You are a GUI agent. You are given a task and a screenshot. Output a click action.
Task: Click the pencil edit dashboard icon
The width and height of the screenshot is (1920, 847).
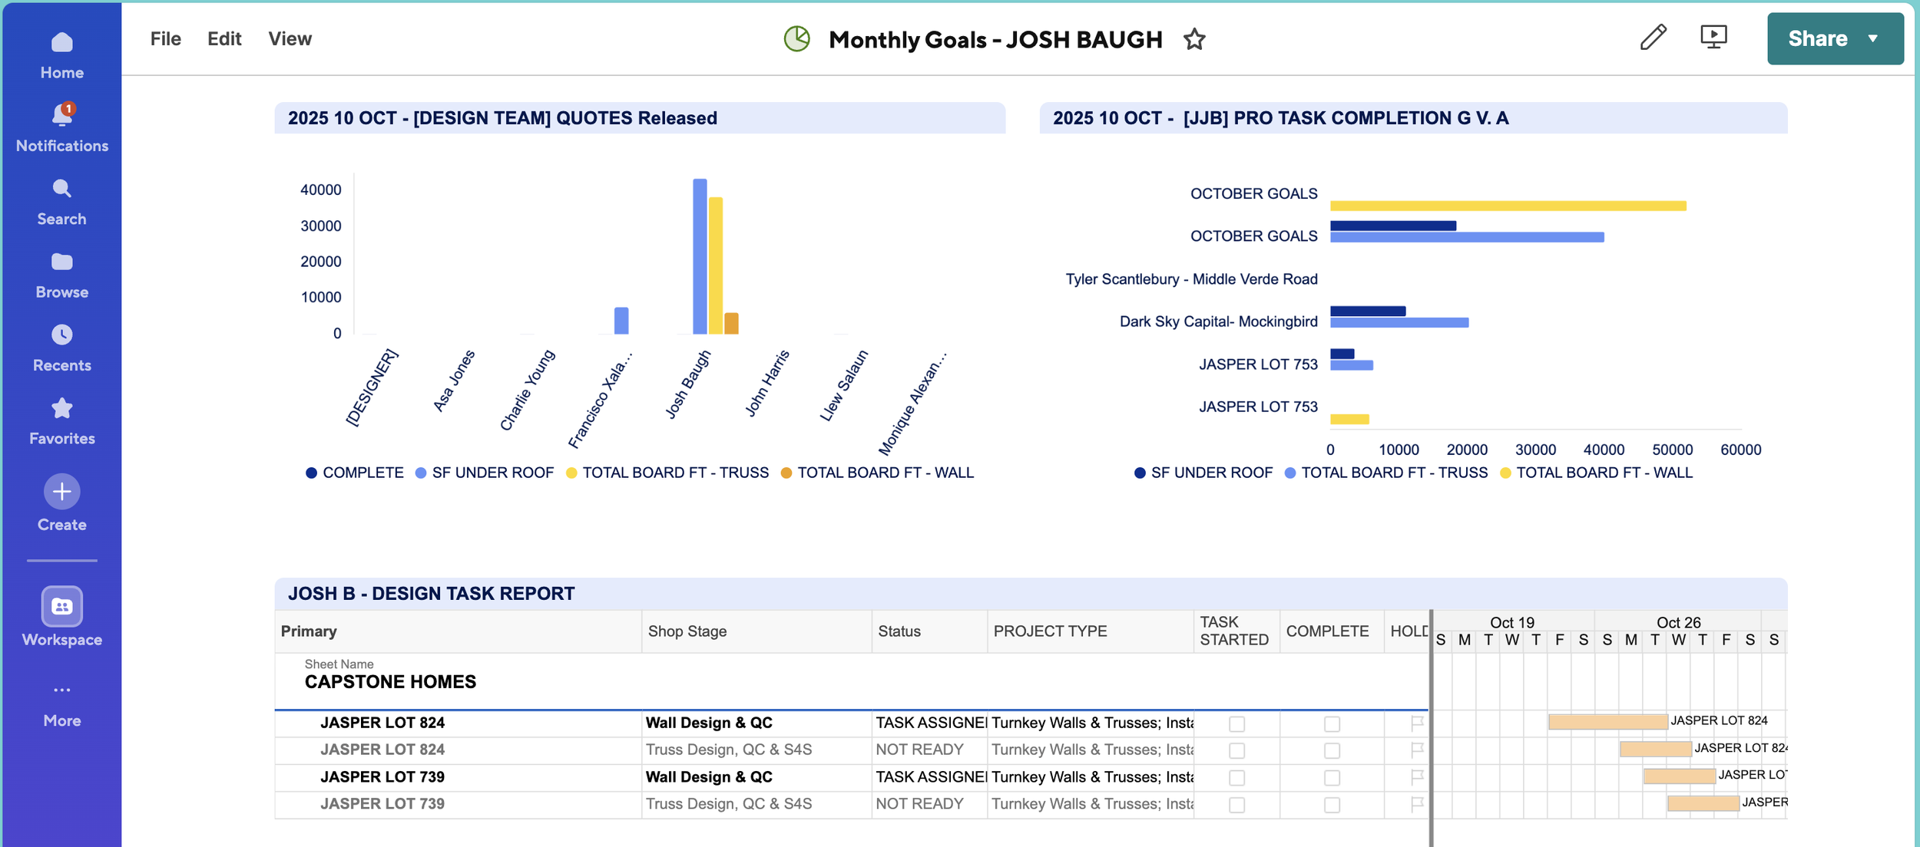coord(1653,38)
